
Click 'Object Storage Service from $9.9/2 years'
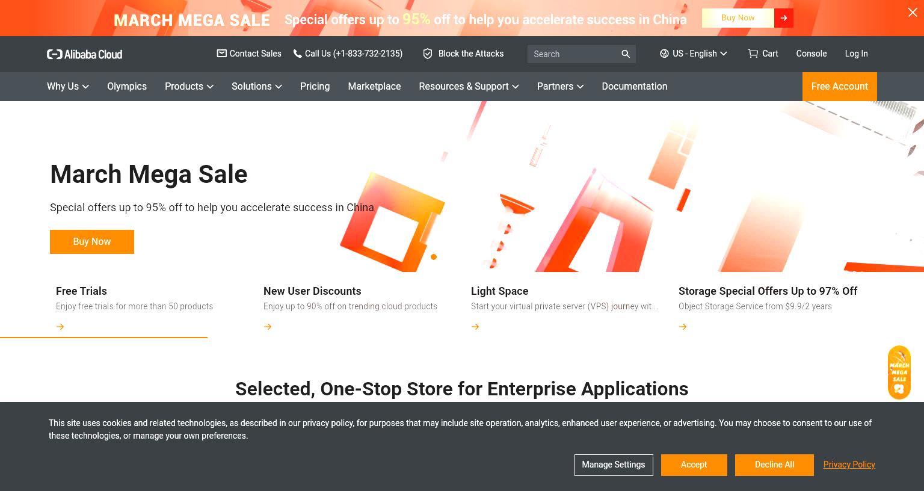click(755, 306)
